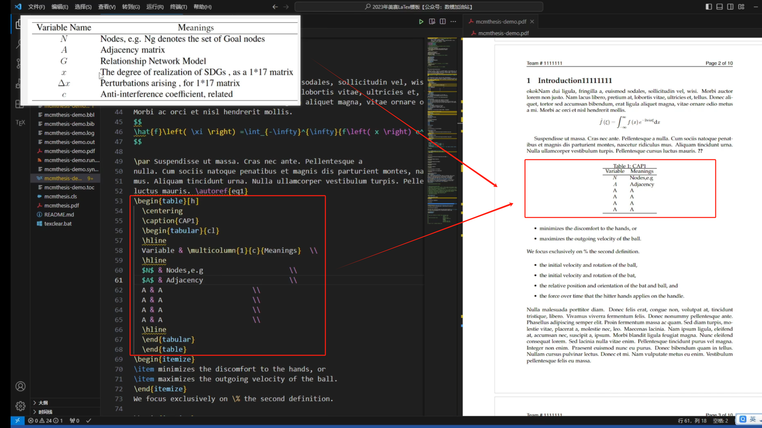Image resolution: width=762 pixels, height=428 pixels.
Task: Click the TeX sidebar icon
Action: pyautogui.click(x=20, y=123)
